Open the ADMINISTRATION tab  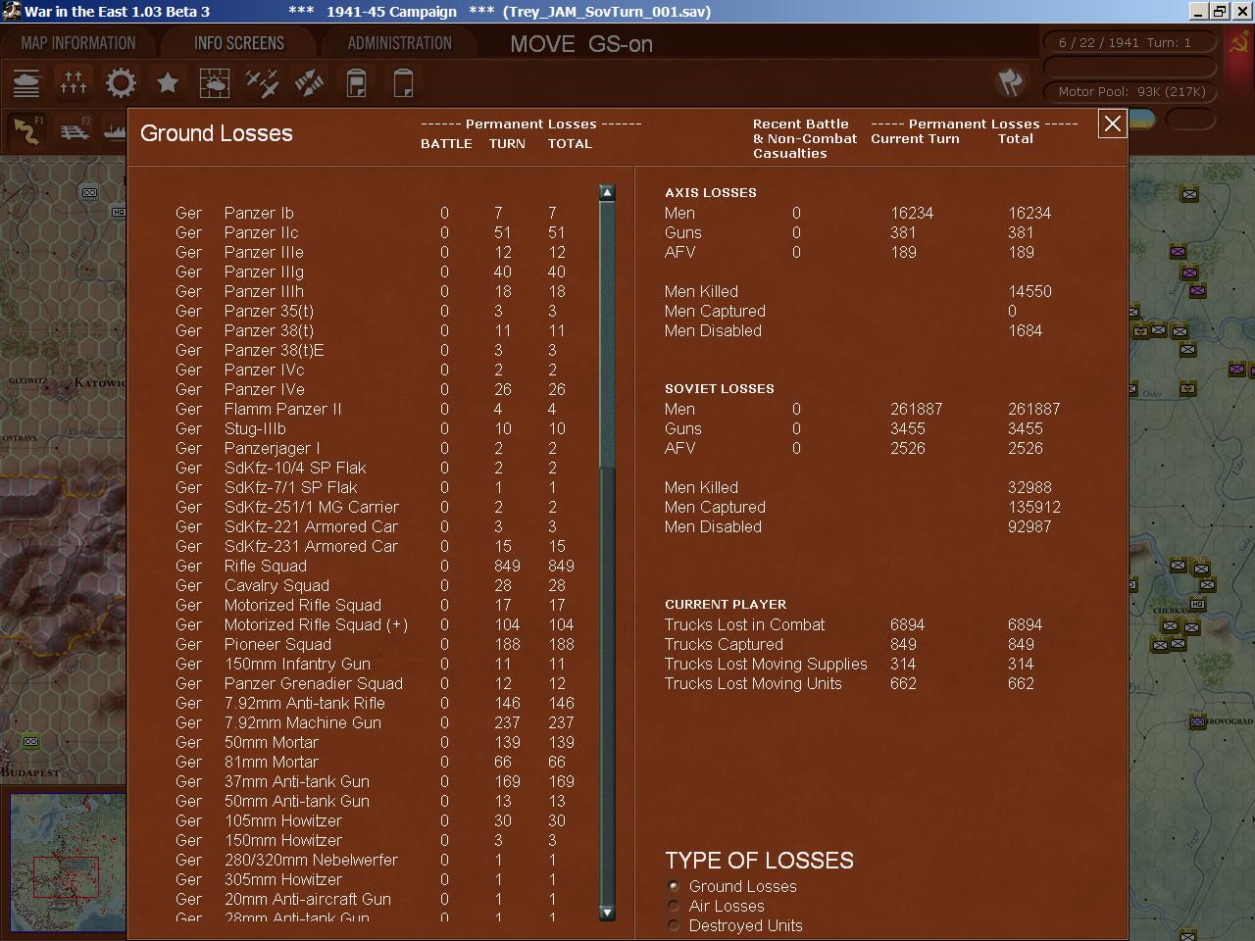pyautogui.click(x=400, y=43)
